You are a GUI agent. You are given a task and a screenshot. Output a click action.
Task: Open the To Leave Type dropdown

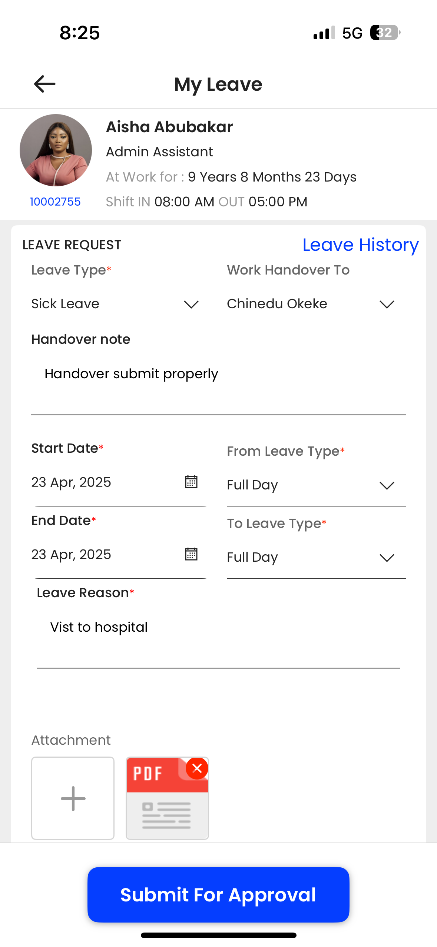tap(316, 558)
